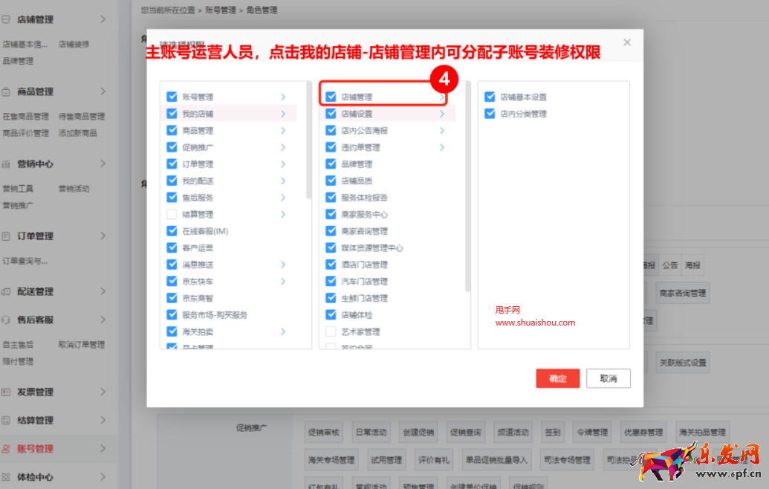Click the 售后客服 headset icon in sidebar
Viewport: 769px width, 489px height.
(x=7, y=320)
